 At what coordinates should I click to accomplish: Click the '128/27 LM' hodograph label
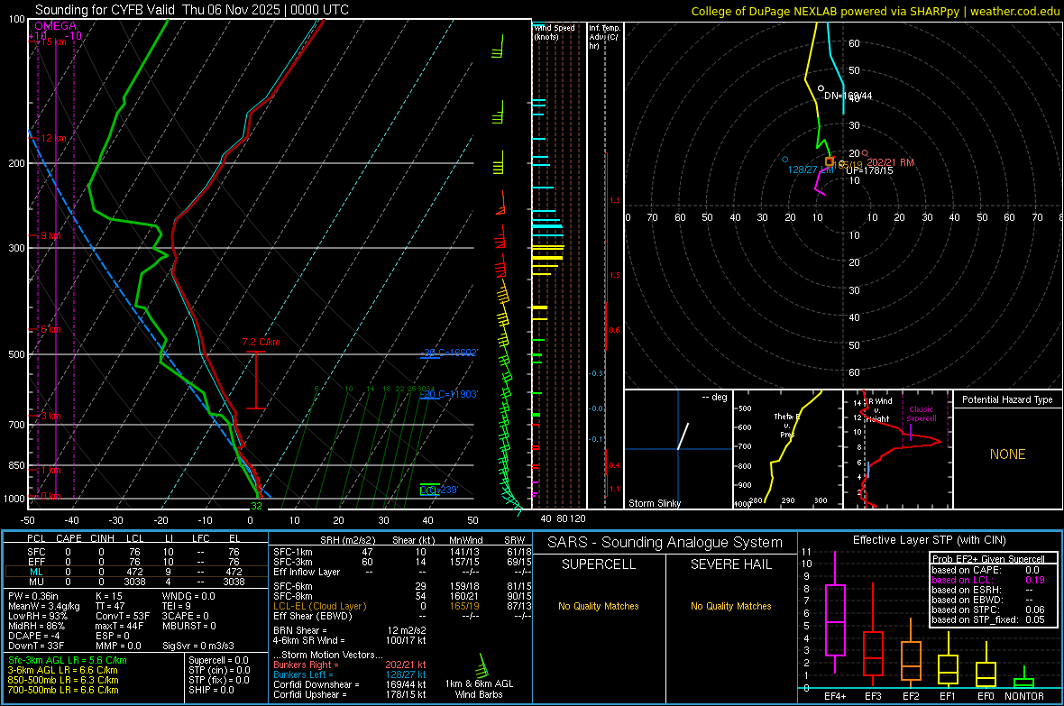click(811, 170)
